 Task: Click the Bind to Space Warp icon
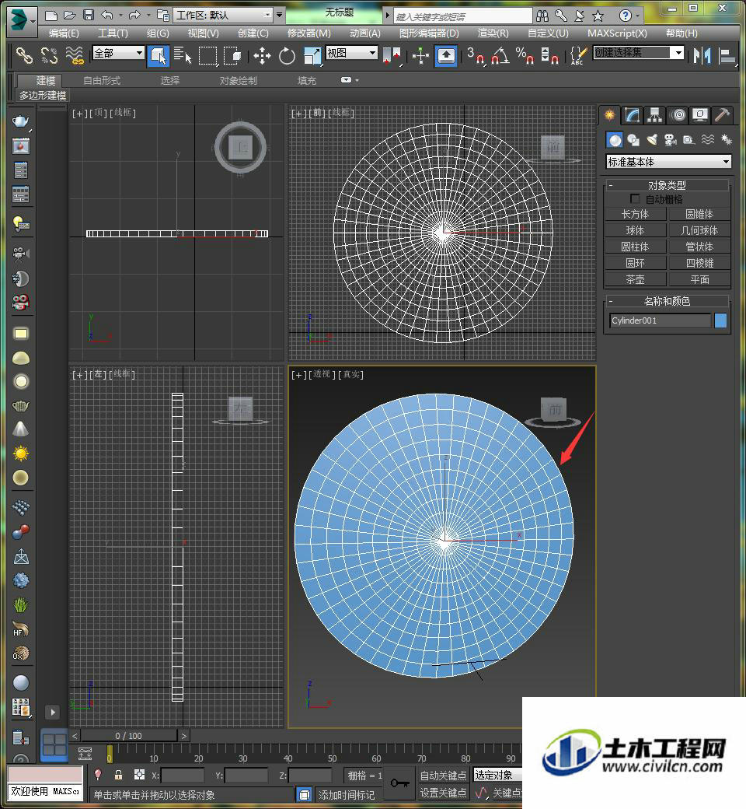[75, 55]
